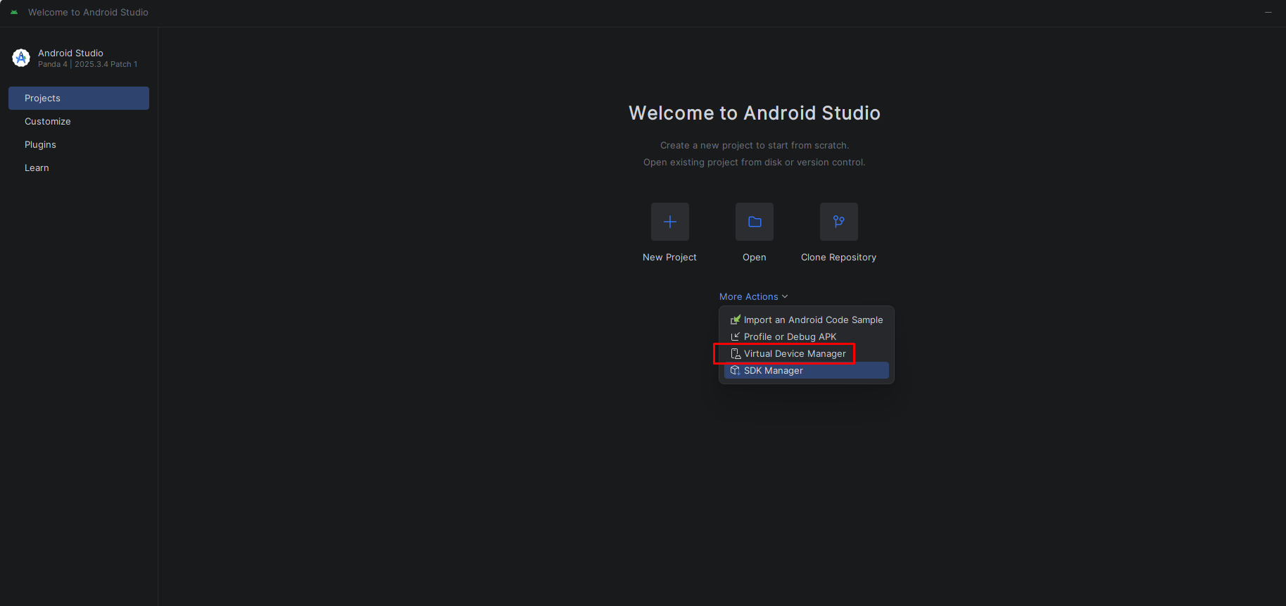1286x606 pixels.
Task: Open Virtual Device Manager from menu
Action: click(807, 353)
